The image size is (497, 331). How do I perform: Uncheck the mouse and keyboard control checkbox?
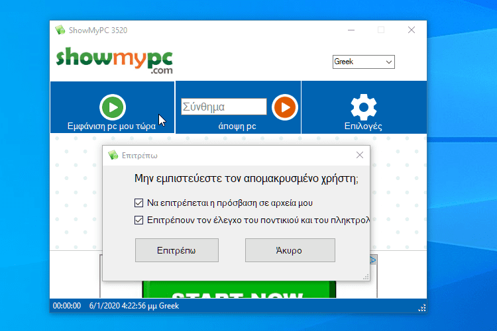tap(139, 220)
